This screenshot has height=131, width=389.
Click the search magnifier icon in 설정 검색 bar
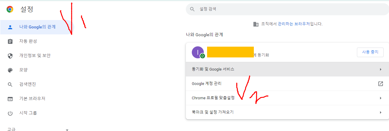[193, 9]
